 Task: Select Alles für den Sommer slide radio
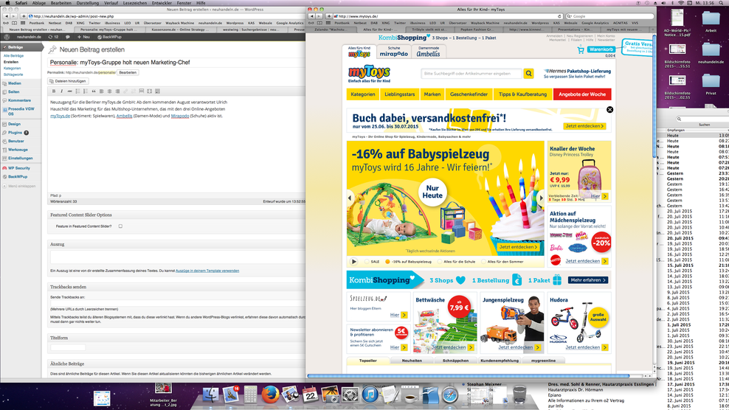483,262
